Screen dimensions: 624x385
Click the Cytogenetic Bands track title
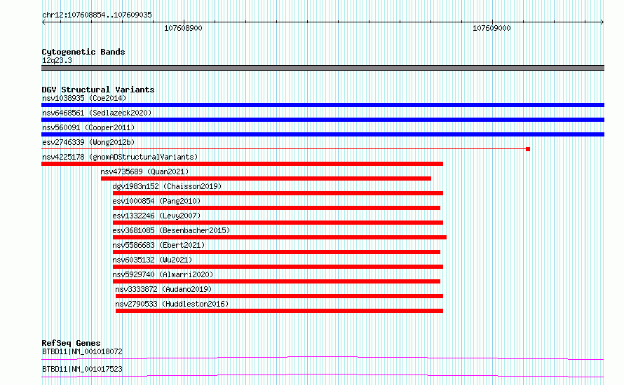click(83, 52)
